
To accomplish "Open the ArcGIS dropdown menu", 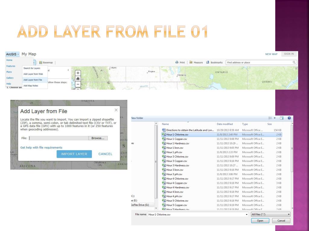I will 12,54.
